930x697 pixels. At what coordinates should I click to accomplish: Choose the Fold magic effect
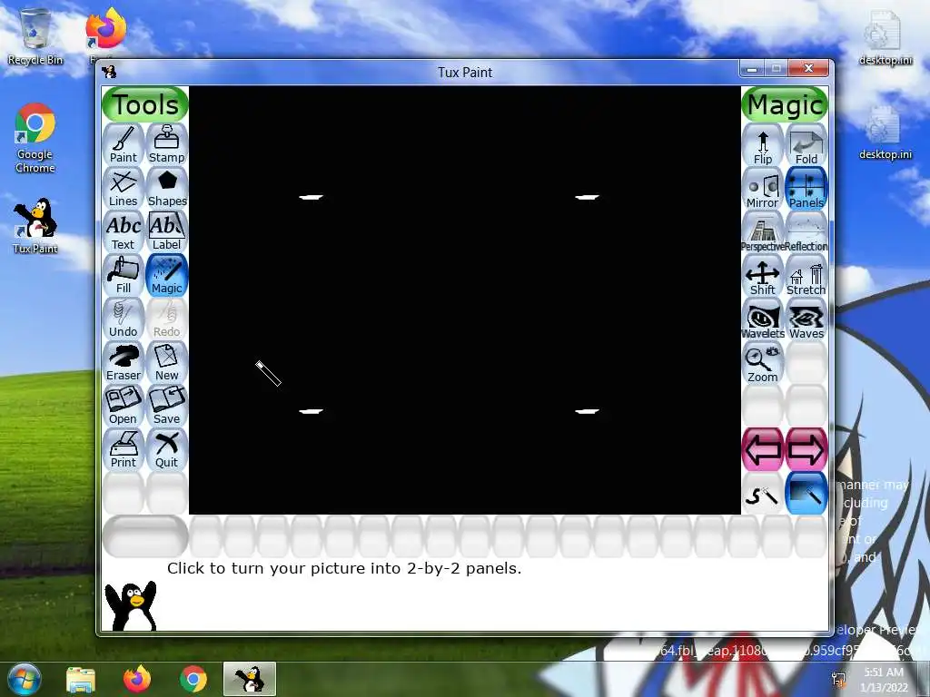pyautogui.click(x=806, y=146)
